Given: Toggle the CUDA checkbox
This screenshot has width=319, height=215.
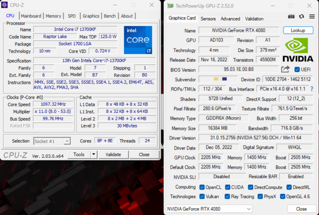Looking at the screenshot, I should (228, 187).
